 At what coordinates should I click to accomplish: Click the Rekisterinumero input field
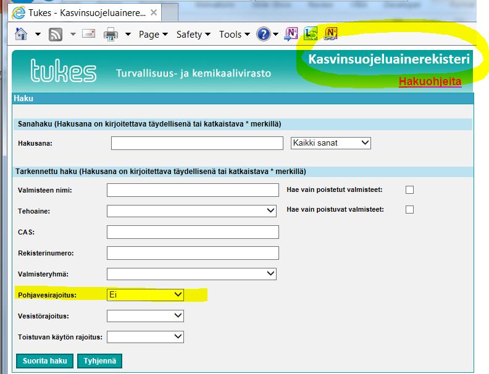(x=193, y=253)
